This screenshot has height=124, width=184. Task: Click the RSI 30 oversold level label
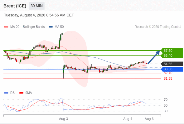pyautogui.click(x=166, y=111)
